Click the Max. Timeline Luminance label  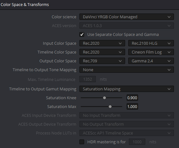point(51,79)
